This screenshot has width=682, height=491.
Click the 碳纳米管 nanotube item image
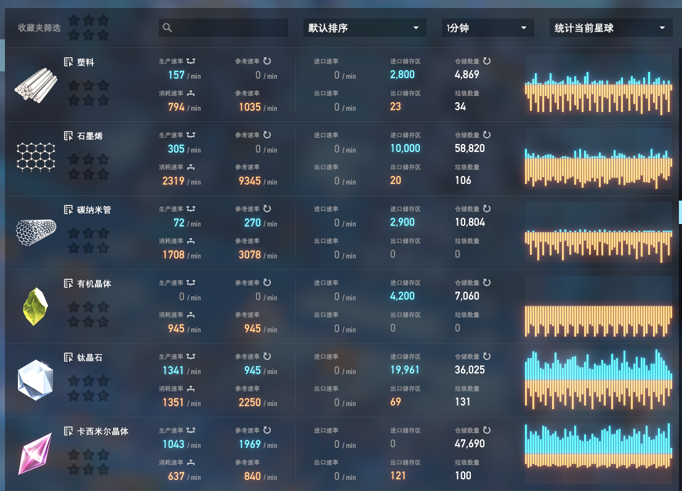36,230
